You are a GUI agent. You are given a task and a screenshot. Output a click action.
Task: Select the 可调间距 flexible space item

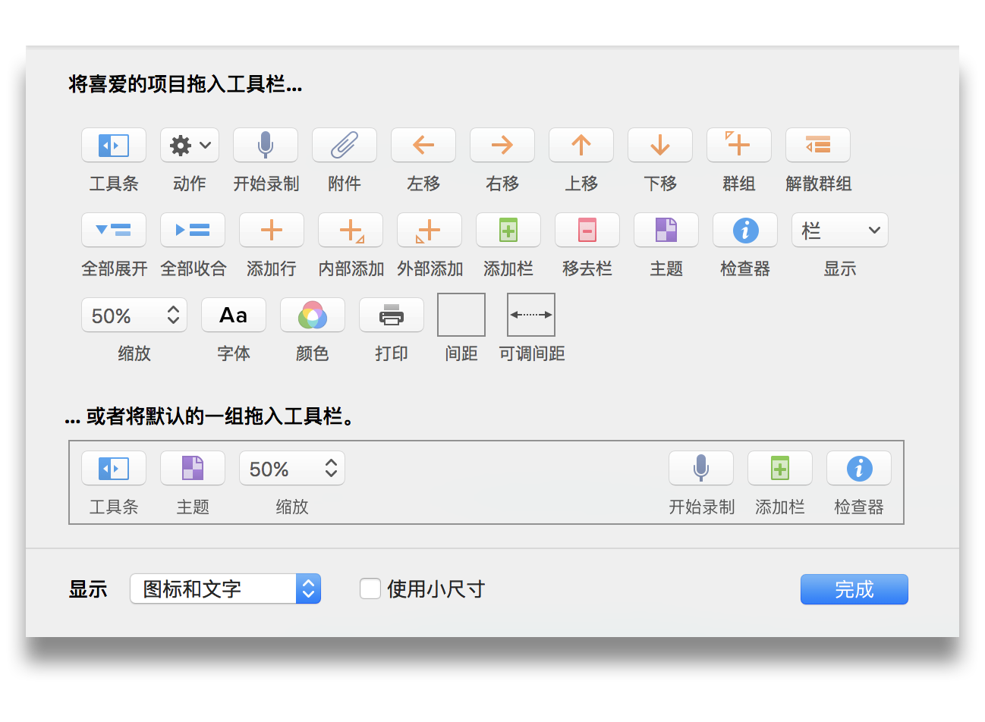click(531, 315)
